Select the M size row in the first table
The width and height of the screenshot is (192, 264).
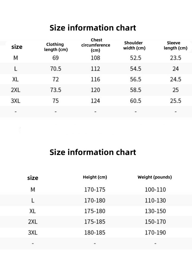[96, 58]
